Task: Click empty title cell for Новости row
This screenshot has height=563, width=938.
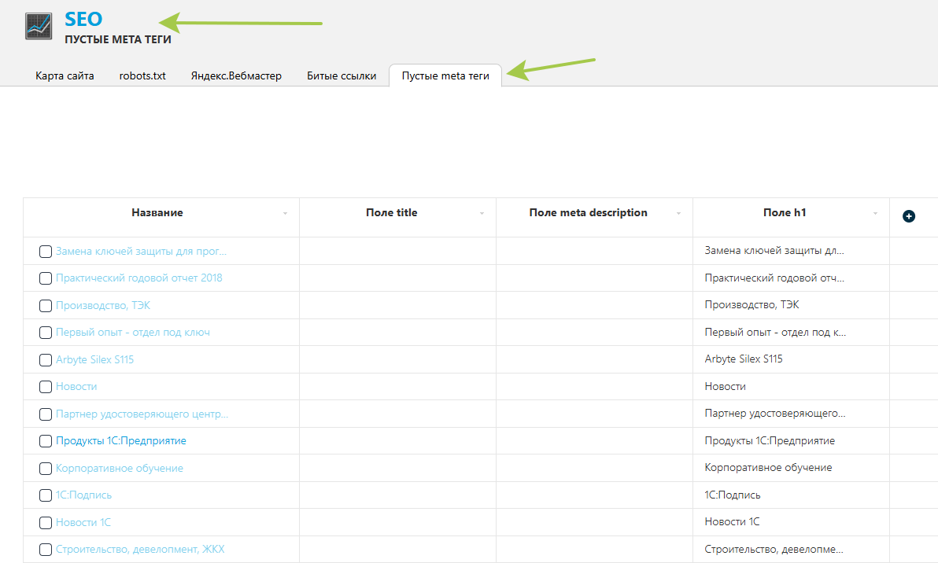Action: coord(397,387)
